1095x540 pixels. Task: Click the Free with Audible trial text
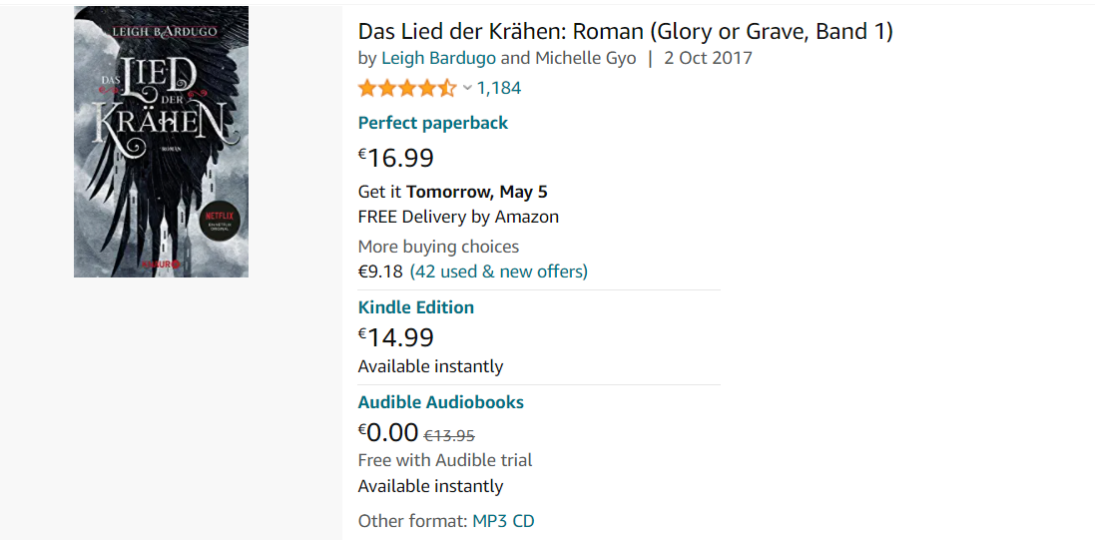pyautogui.click(x=444, y=460)
